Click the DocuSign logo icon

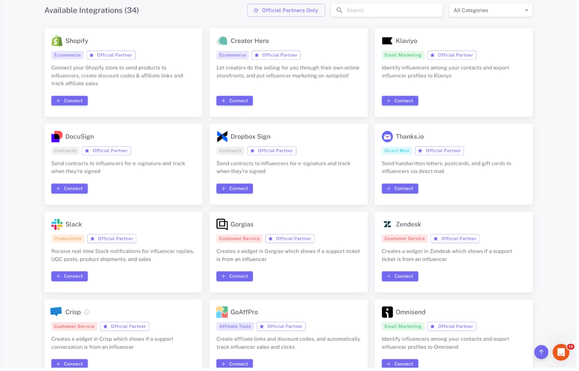coord(57,137)
